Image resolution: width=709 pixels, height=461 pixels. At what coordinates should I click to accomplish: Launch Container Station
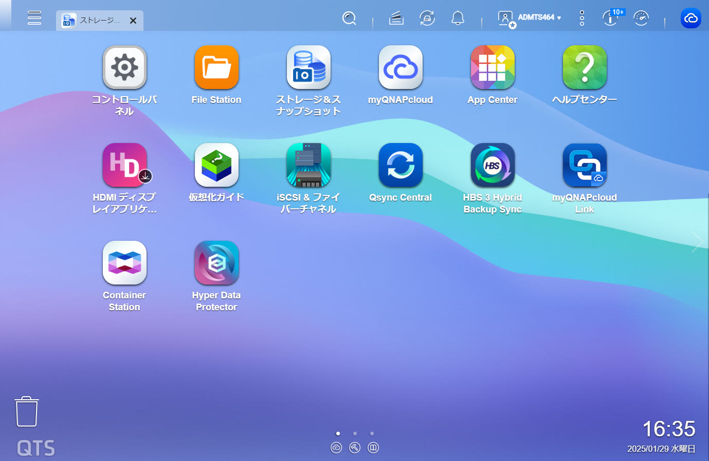pyautogui.click(x=124, y=263)
